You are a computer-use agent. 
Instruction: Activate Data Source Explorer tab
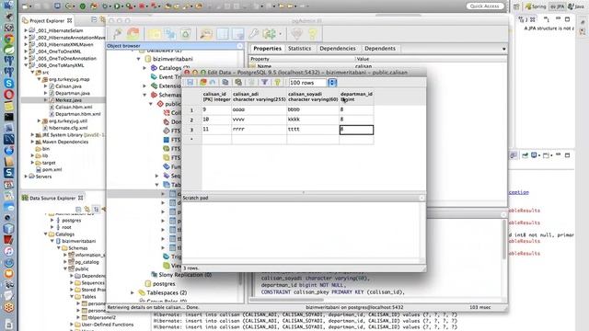(52, 198)
